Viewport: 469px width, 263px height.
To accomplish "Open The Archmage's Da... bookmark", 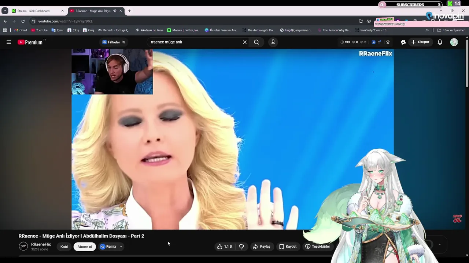I will click(x=258, y=30).
